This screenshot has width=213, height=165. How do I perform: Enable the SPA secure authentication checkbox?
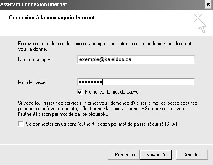click(21, 124)
